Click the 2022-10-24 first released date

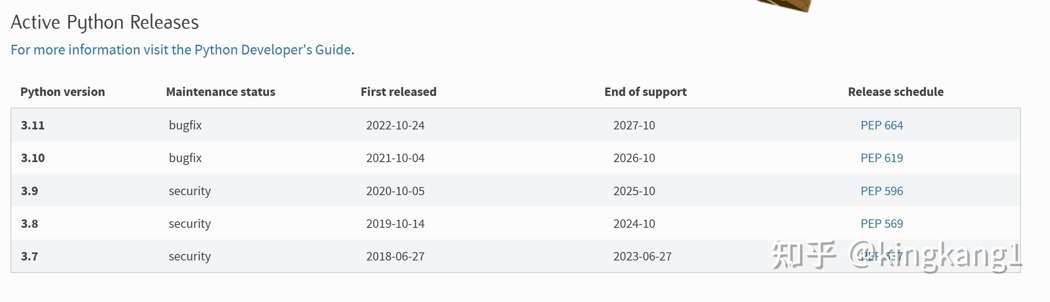point(395,125)
